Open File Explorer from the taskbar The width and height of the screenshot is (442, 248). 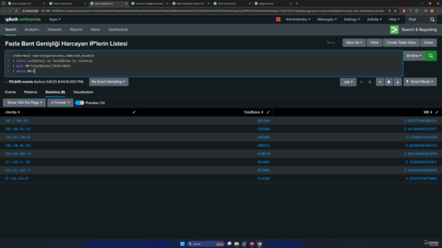coord(236,244)
